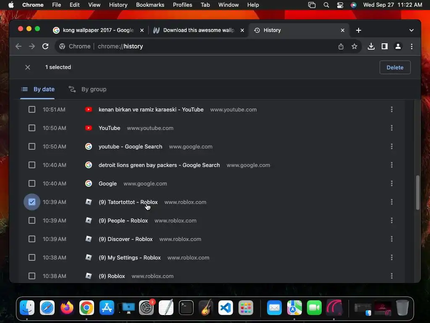
Task: Open GarageBand from the dock
Action: (206, 307)
